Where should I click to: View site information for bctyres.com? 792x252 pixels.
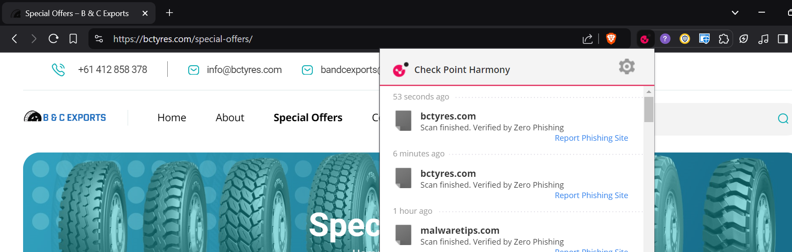pos(99,39)
